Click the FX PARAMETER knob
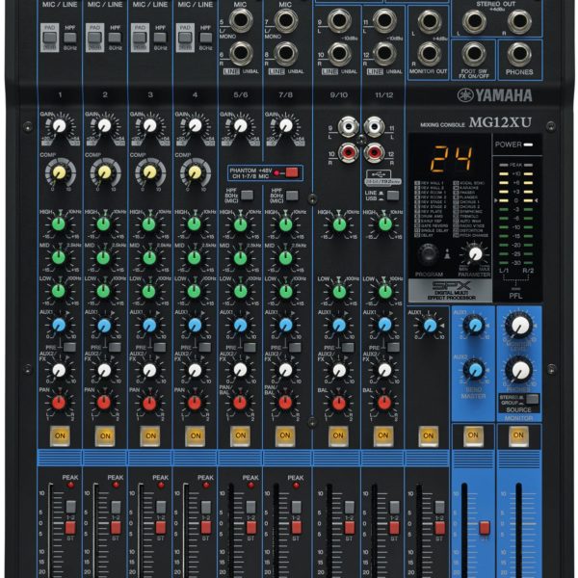 coord(474,254)
